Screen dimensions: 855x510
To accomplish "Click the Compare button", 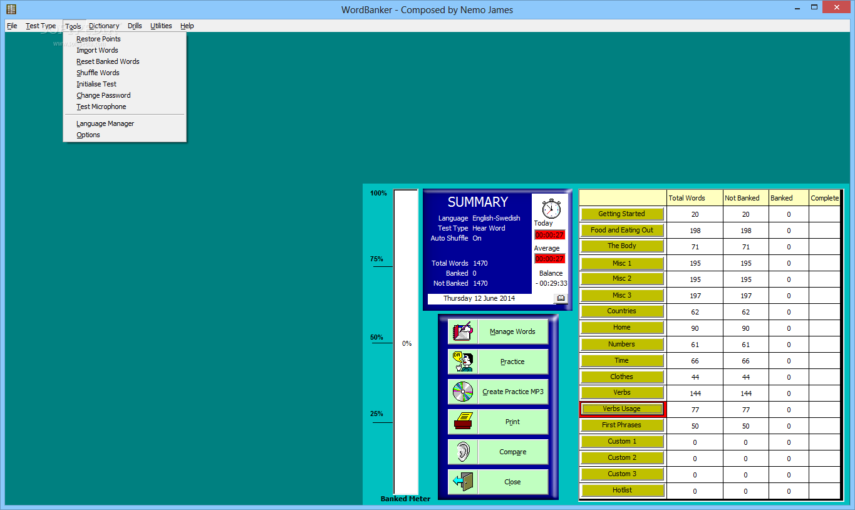I will [x=512, y=452].
